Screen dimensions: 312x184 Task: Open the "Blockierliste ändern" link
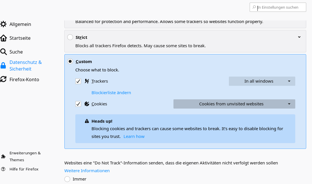(111, 93)
